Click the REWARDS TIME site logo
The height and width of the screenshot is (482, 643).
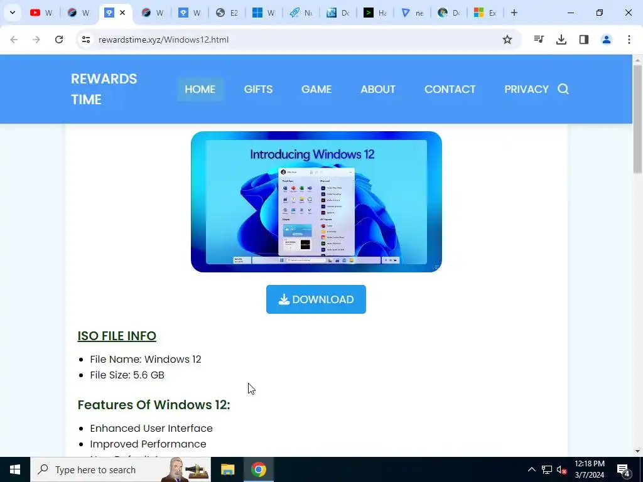(x=104, y=89)
